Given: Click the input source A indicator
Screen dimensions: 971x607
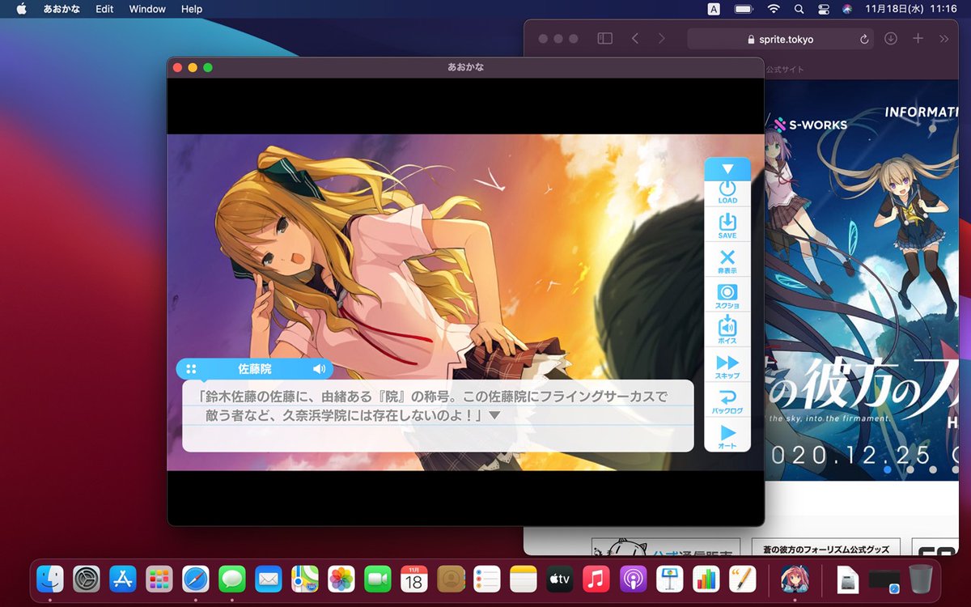Looking at the screenshot, I should pyautogui.click(x=714, y=9).
